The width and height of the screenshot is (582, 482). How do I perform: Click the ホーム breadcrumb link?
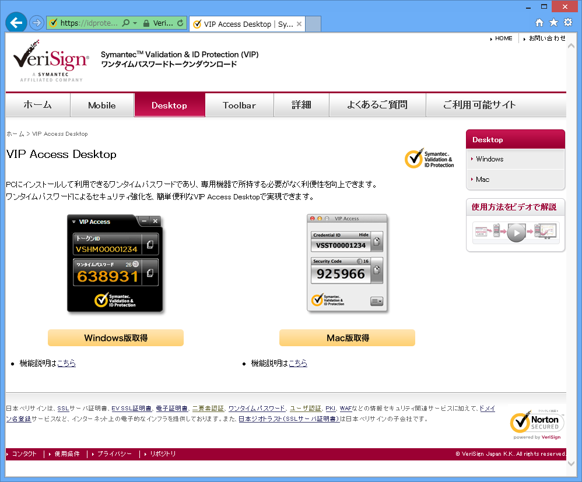[x=15, y=134]
